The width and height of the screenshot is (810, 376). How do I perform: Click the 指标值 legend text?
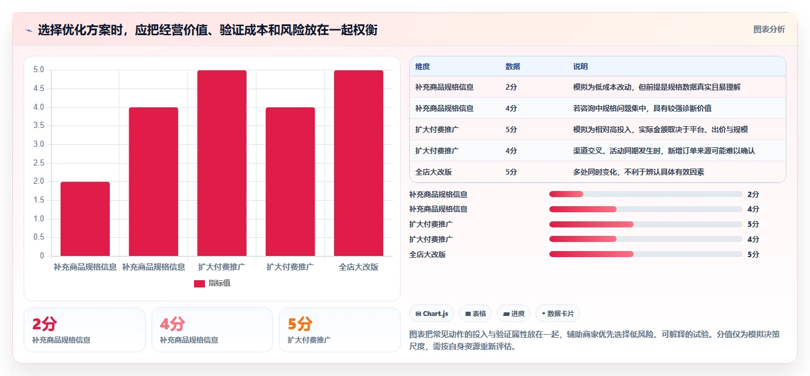pos(219,283)
